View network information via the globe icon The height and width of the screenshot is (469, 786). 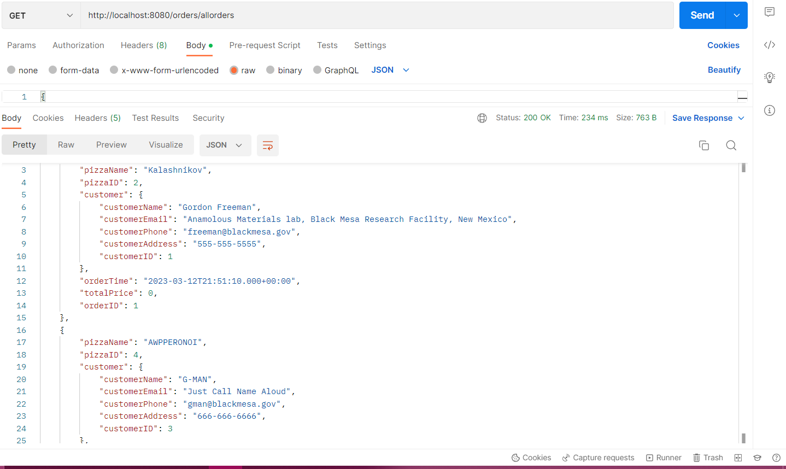click(482, 118)
